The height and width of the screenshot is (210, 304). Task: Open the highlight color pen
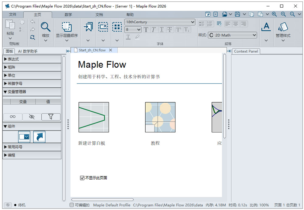click(137, 37)
